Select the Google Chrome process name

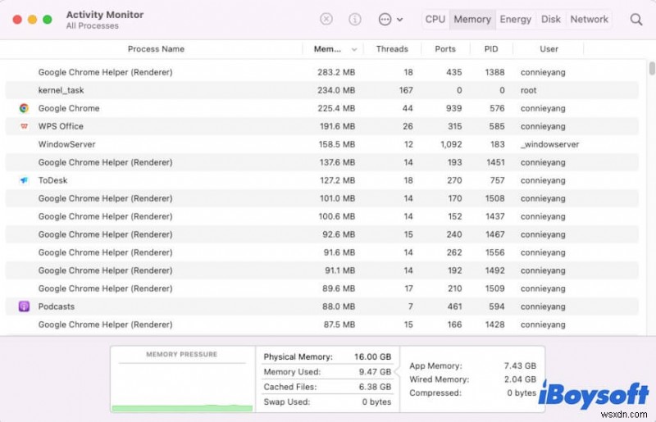click(x=69, y=108)
